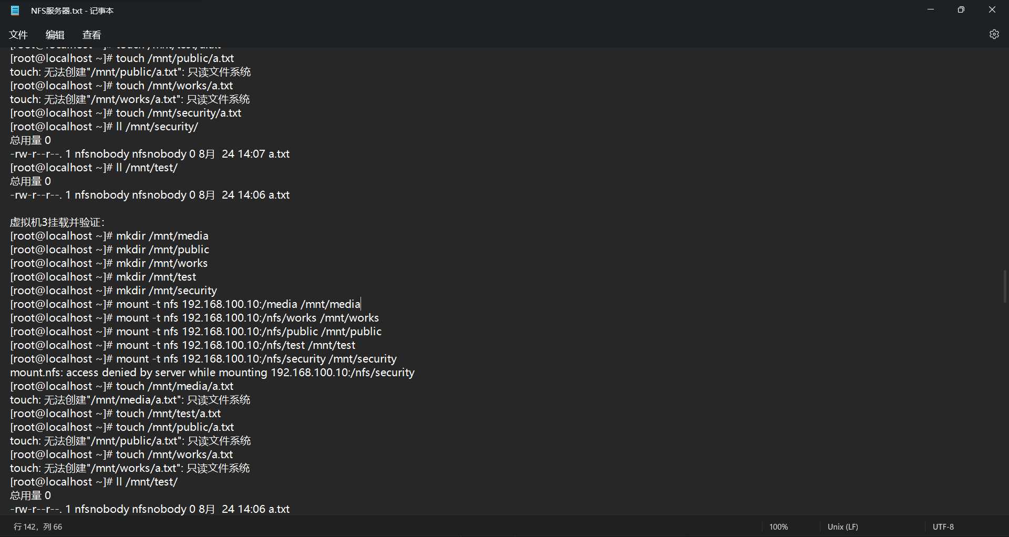Image resolution: width=1009 pixels, height=537 pixels.
Task: Click the line 'mkdir /mnt/test'
Action: coord(103,277)
